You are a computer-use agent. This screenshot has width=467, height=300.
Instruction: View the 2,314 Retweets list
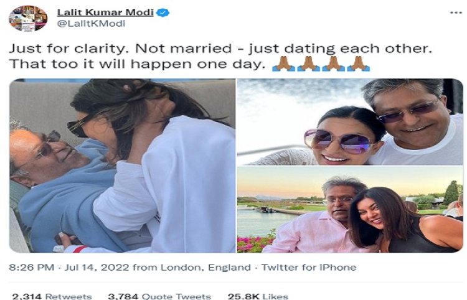pos(52,296)
